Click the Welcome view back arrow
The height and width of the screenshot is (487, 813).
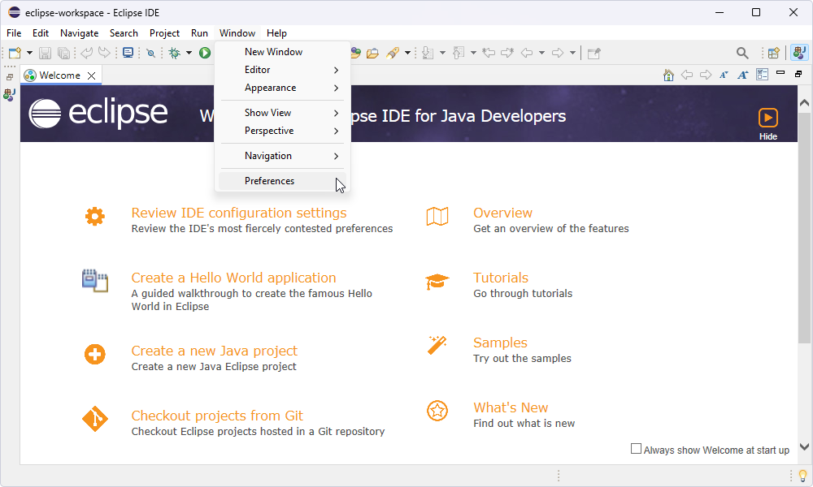click(687, 75)
